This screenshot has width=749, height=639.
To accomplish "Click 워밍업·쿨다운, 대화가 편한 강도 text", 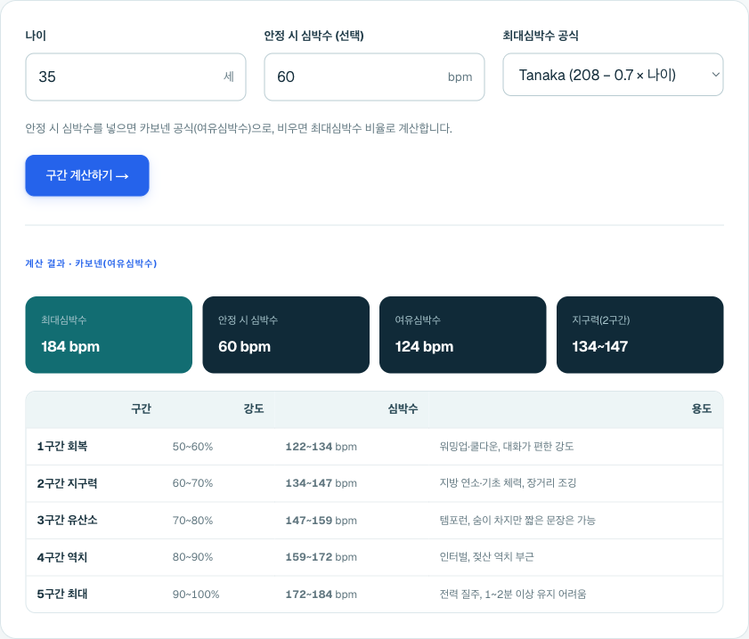I will point(507,446).
